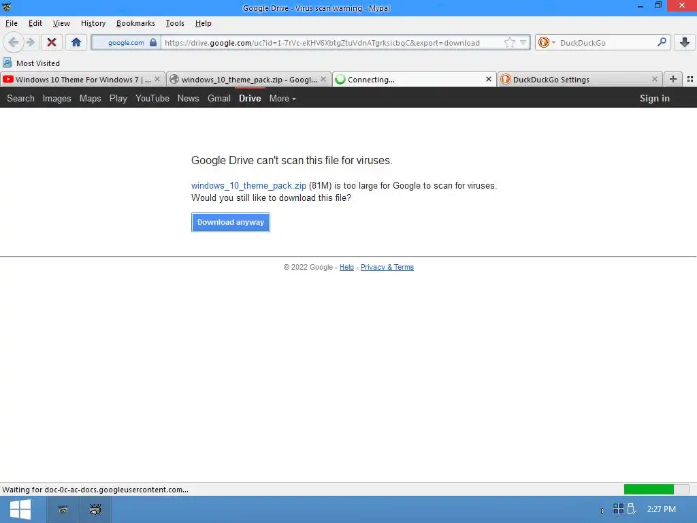Click the Most Visited bookmark icon

pos(7,63)
